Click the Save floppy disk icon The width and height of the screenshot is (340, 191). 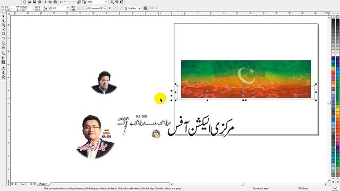(x=35, y=2)
